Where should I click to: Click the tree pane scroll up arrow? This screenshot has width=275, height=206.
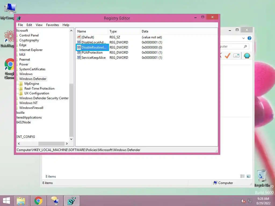(x=71, y=31)
